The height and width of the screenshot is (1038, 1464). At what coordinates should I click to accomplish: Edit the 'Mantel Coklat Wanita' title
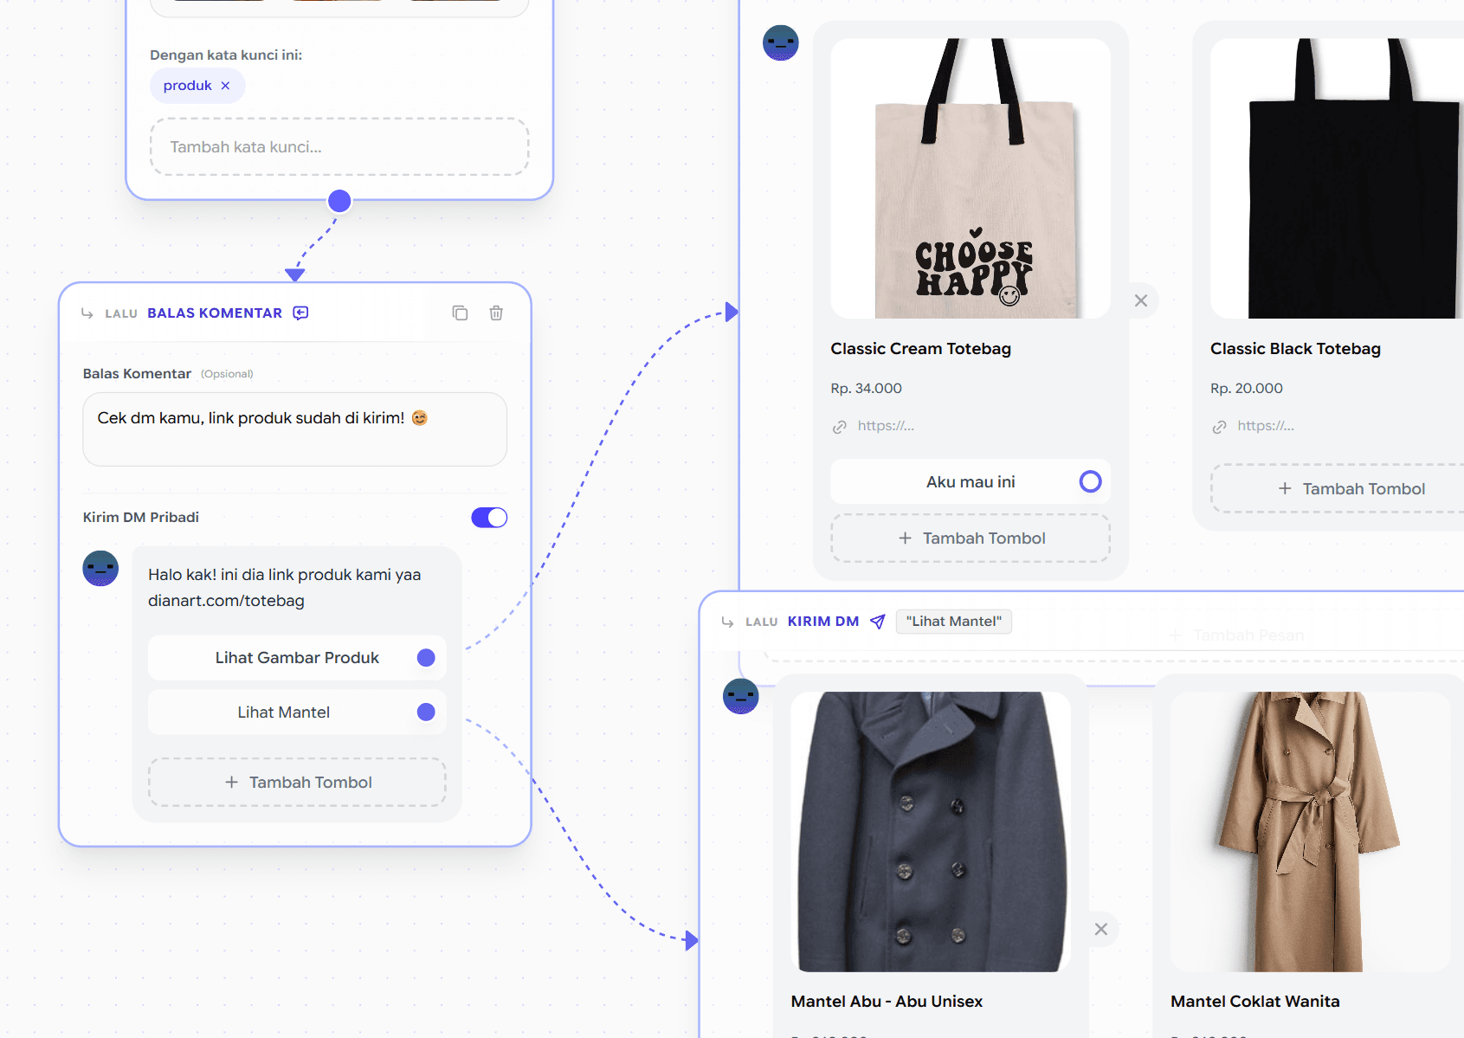click(x=1255, y=1002)
